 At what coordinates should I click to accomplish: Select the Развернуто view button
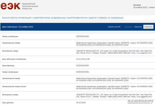pos(148,27)
